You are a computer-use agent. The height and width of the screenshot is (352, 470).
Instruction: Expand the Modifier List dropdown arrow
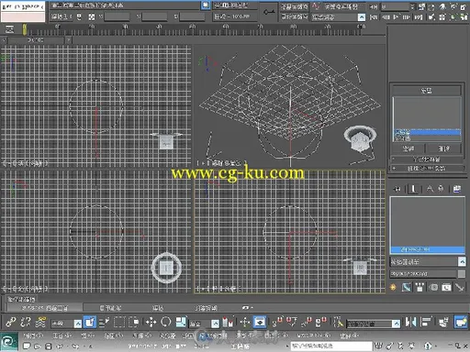tap(462, 261)
